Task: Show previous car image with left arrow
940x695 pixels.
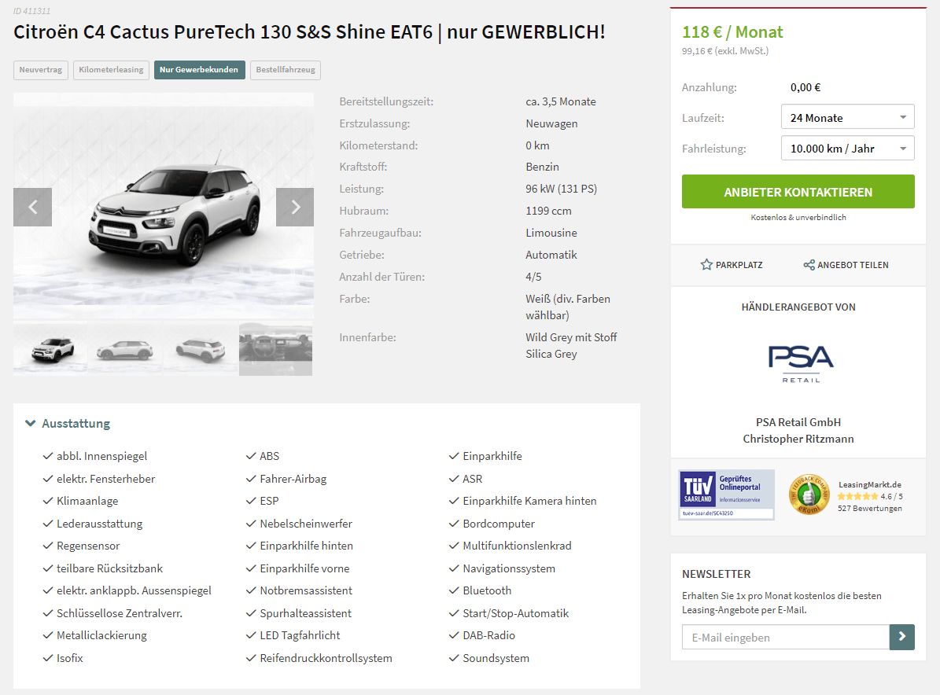Action: pyautogui.click(x=32, y=208)
